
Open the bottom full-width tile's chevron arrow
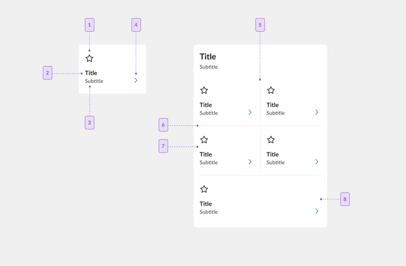click(x=317, y=211)
